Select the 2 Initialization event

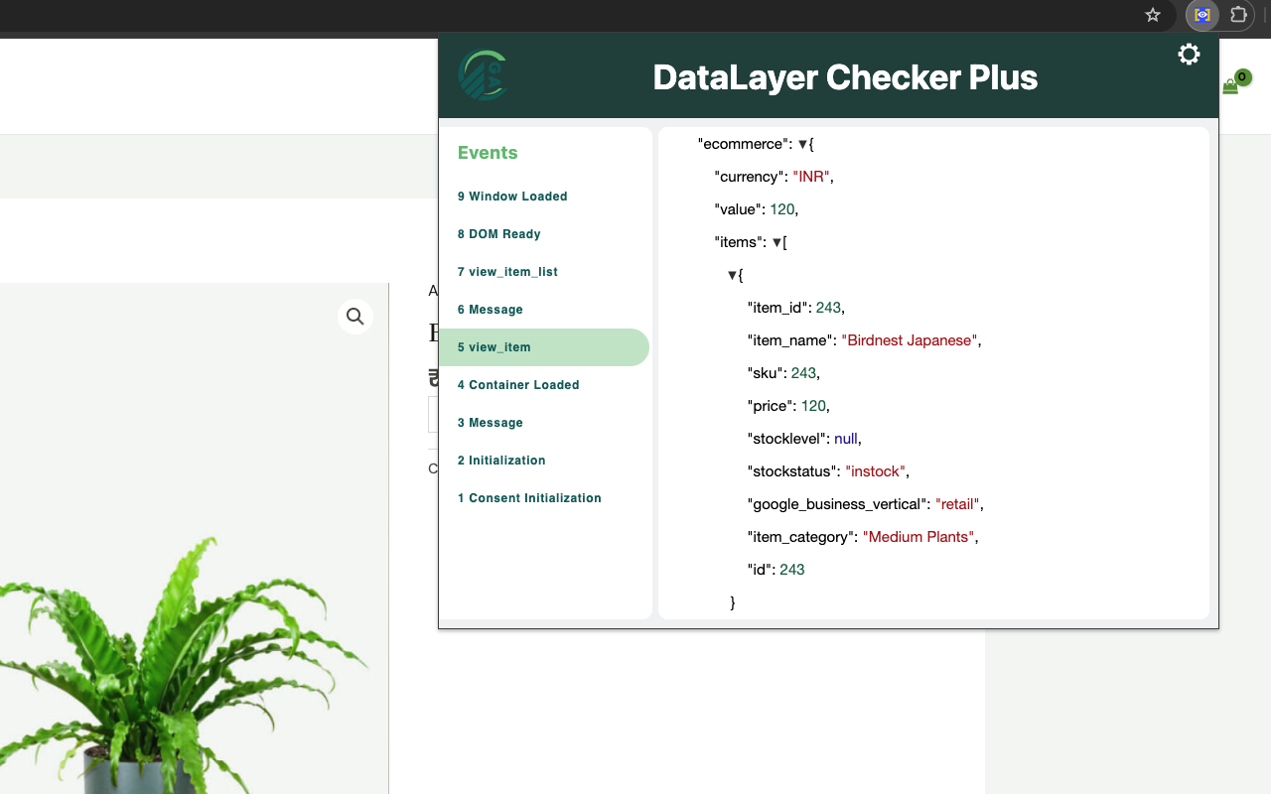(x=500, y=460)
